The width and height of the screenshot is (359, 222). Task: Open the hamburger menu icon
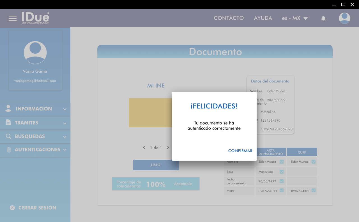point(13,18)
